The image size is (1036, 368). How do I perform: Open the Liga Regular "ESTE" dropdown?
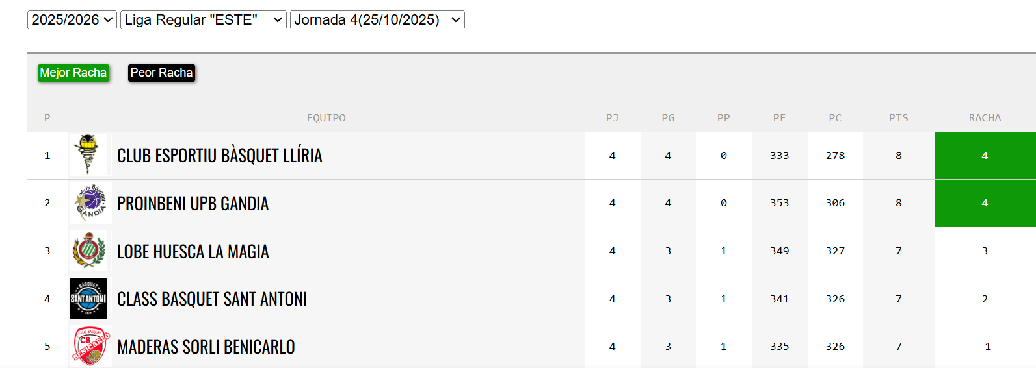point(203,20)
